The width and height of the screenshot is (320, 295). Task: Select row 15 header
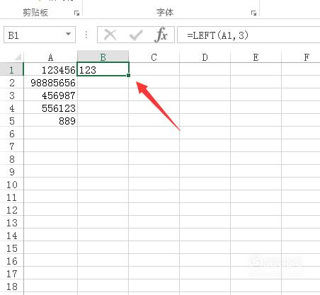(11, 248)
